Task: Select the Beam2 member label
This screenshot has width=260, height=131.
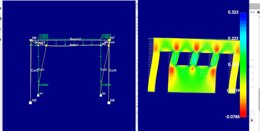Action: pos(75,39)
